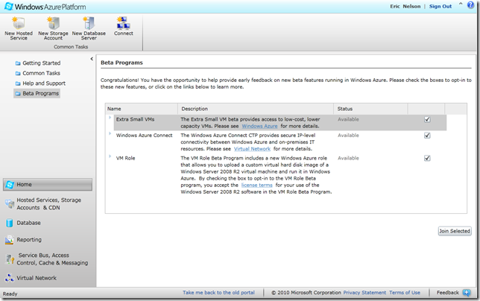
Task: Click the Join Selected button
Action: tap(455, 231)
